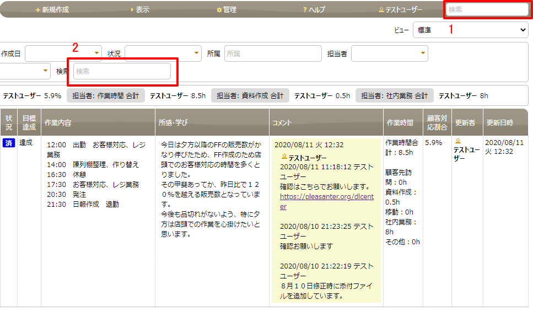Open the テストユーザー account menu
The width and height of the screenshot is (533, 311).
pyautogui.click(x=400, y=9)
